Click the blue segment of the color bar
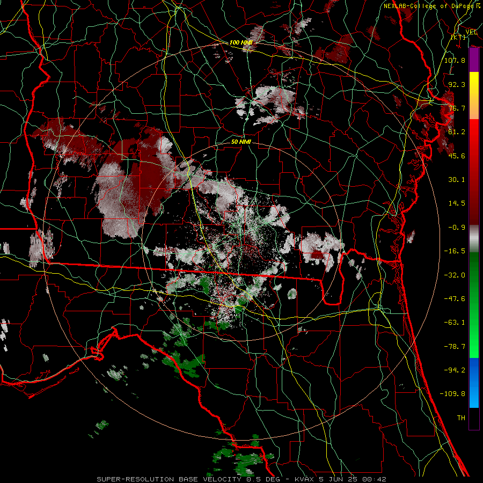This screenshot has height=483, width=483. [474, 383]
